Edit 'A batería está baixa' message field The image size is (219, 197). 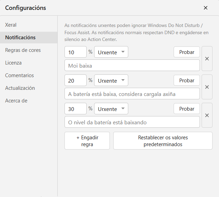click(x=132, y=94)
